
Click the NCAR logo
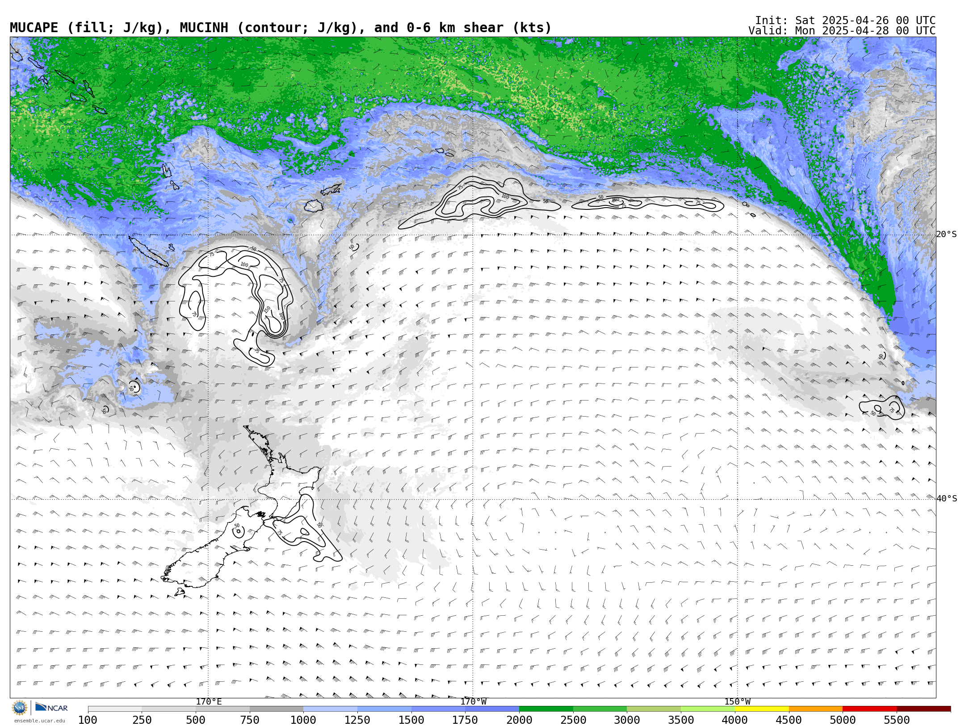(51, 708)
